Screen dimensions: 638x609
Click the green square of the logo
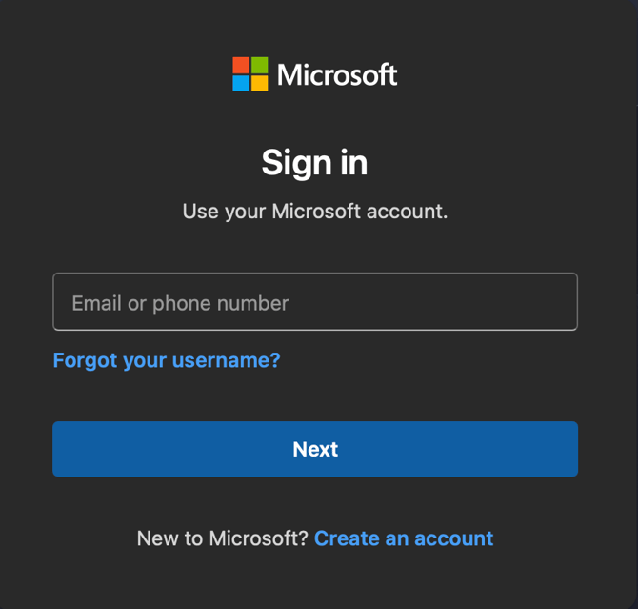tap(259, 66)
